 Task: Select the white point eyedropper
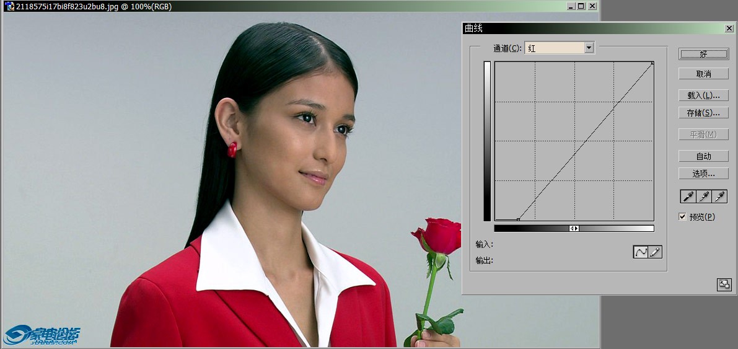tap(719, 197)
